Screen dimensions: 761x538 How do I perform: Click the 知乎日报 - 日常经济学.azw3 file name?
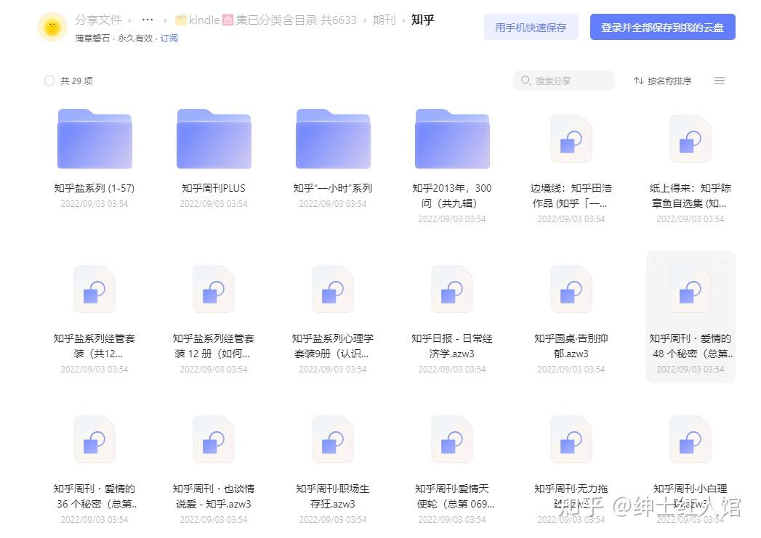coord(452,346)
